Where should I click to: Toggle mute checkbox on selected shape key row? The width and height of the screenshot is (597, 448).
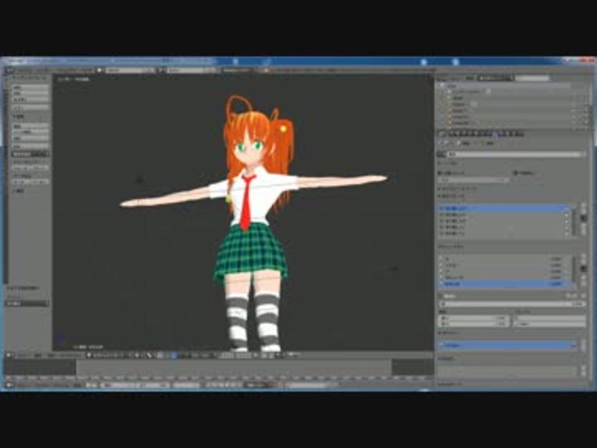pyautogui.click(x=567, y=284)
